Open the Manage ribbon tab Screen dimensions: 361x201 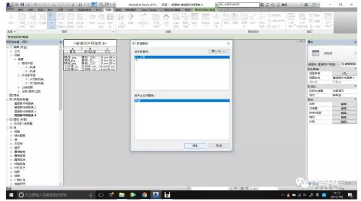click(118, 10)
